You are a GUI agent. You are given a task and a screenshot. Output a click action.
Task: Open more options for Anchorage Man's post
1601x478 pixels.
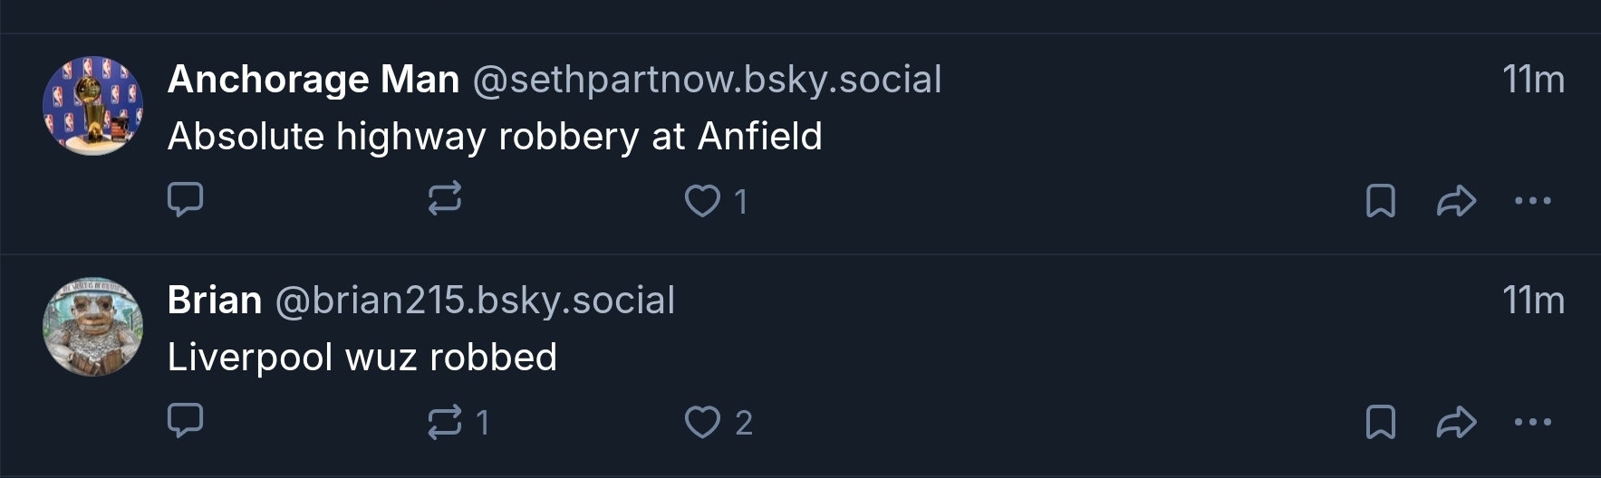click(1532, 200)
